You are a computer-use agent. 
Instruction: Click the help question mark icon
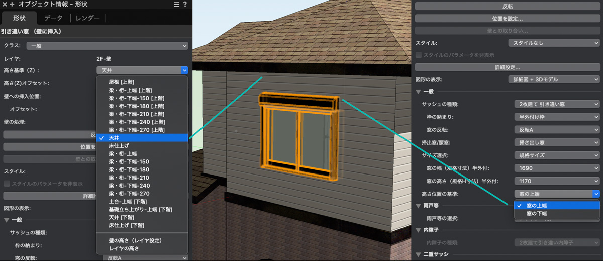coord(185,5)
